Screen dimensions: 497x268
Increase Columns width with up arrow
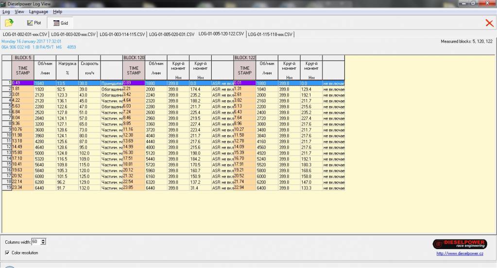(44, 240)
